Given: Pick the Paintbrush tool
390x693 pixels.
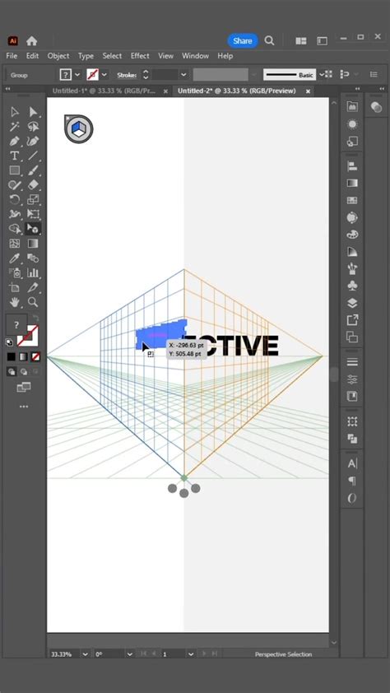Looking at the screenshot, I should (33, 170).
